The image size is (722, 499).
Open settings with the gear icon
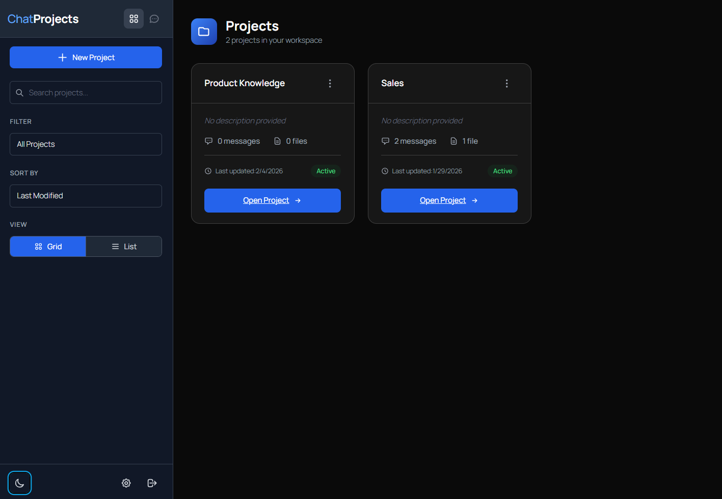126,483
